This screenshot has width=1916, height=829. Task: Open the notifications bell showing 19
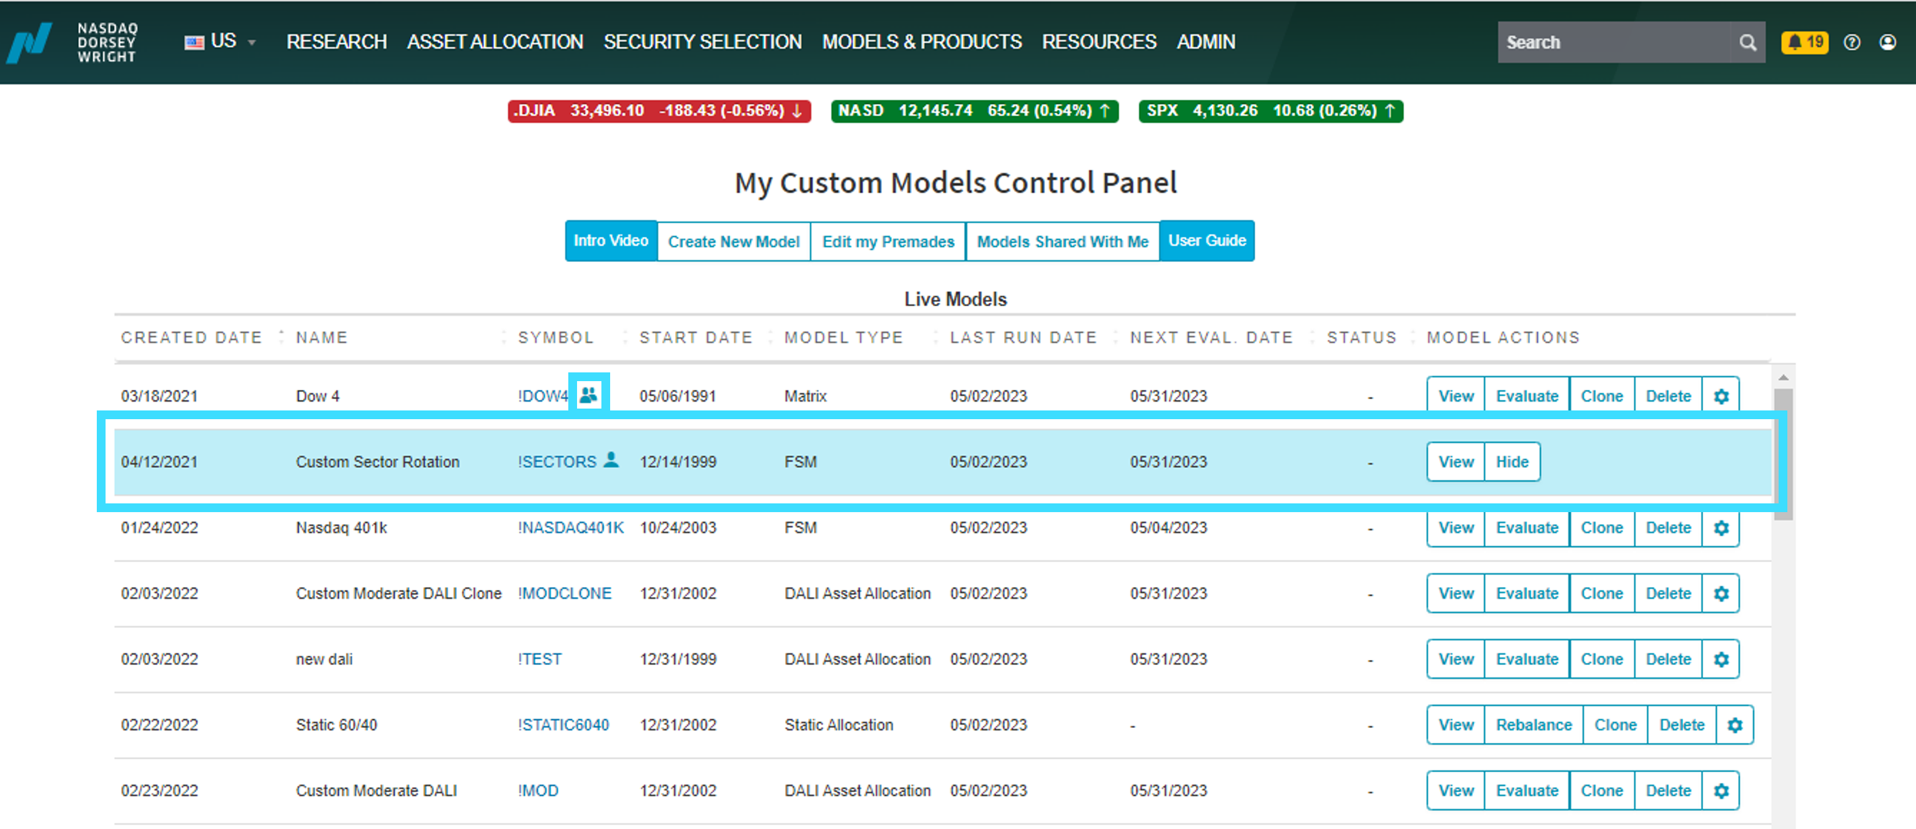1804,42
